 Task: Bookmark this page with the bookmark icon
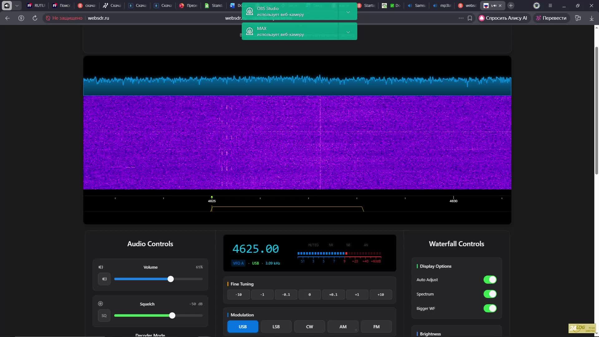[470, 18]
